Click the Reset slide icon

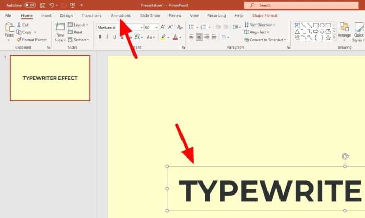[70, 32]
